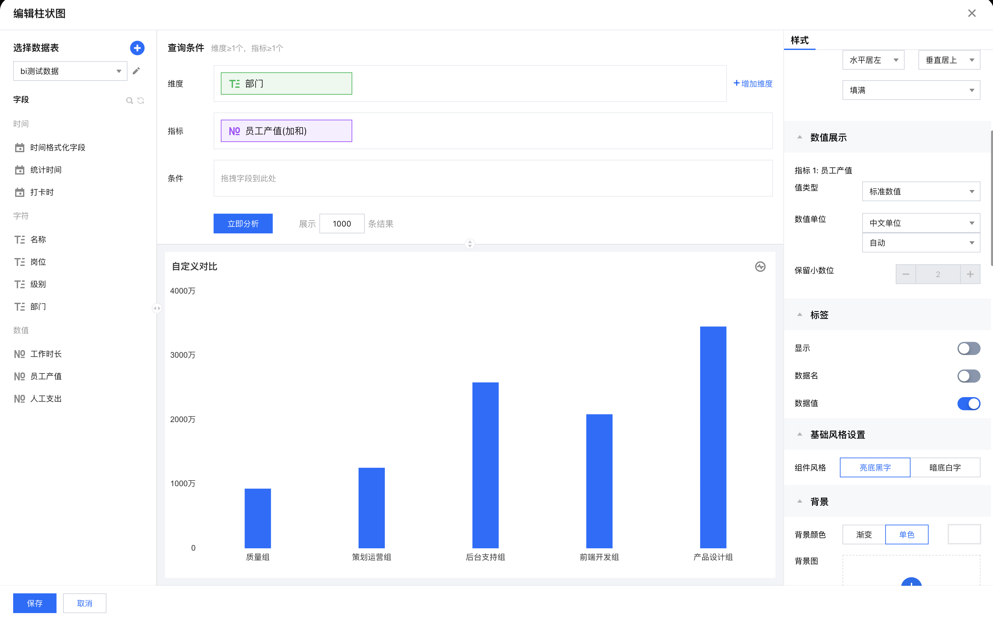
Task: Click the blue add data table icon
Action: 137,48
